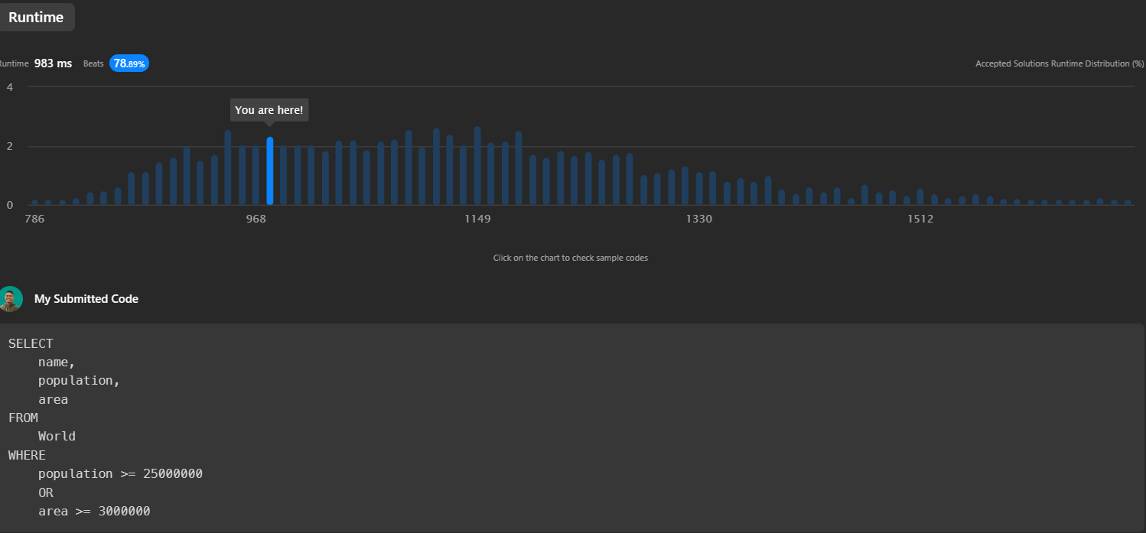
Task: Open the user profile avatar
Action: tap(11, 299)
